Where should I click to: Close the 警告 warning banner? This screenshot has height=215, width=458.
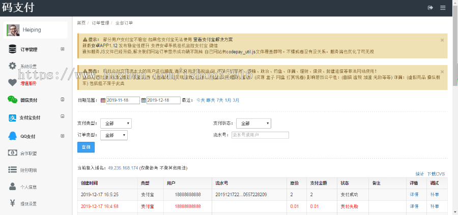coord(442,72)
